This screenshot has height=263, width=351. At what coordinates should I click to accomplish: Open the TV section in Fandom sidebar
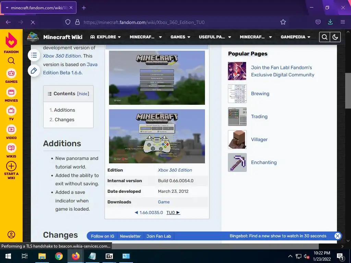[x=11, y=114]
